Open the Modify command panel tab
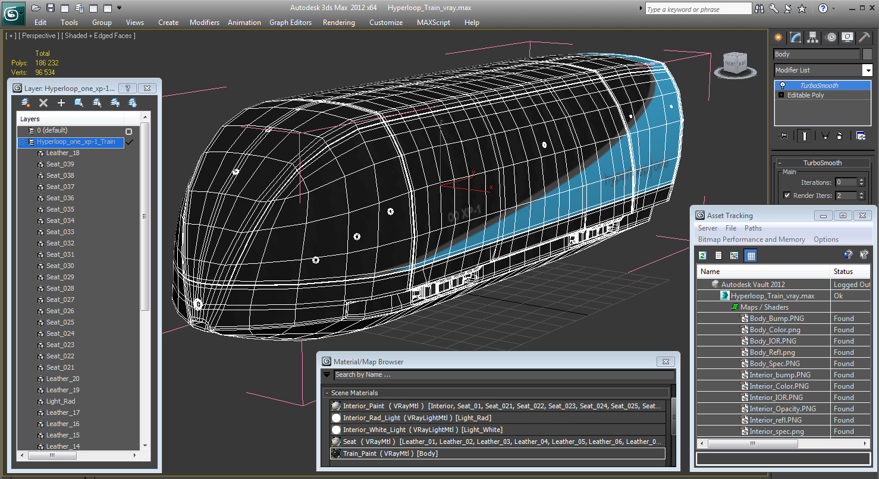Viewport: 879px width, 479px height. (796, 37)
